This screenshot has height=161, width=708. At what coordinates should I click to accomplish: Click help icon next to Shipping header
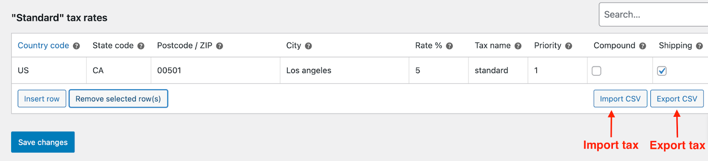click(x=699, y=46)
